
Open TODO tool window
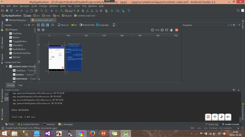tap(9, 124)
